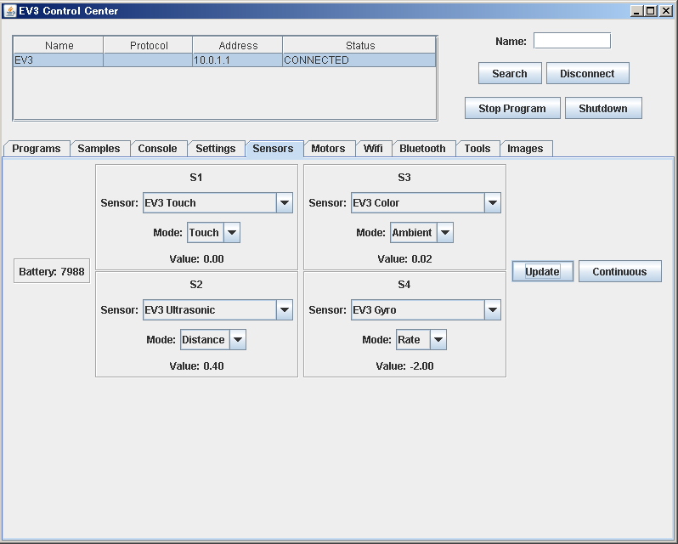Open the S1 Sensor dropdown showing EV3 Touch
678x544 pixels.
point(218,203)
